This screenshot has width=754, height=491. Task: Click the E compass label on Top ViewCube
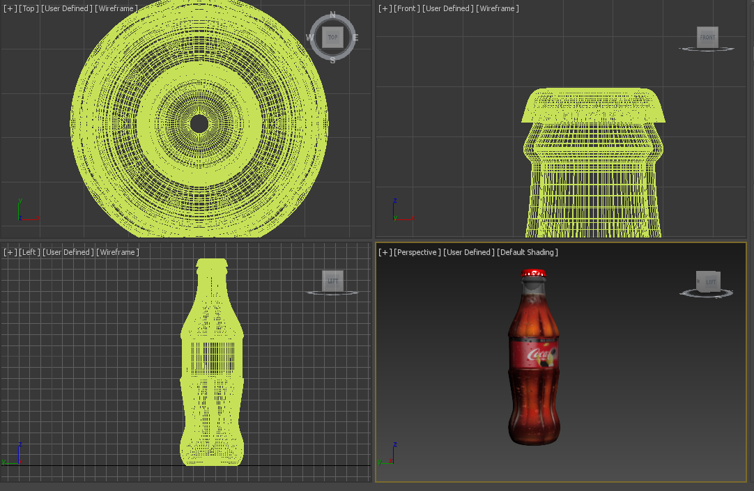coord(356,38)
